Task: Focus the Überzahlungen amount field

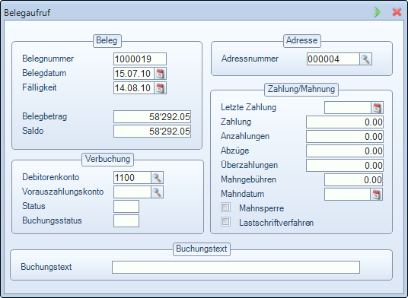Action: (x=345, y=166)
